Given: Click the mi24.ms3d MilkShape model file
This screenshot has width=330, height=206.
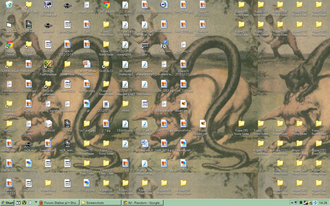Looking at the screenshot, I should [48, 124].
